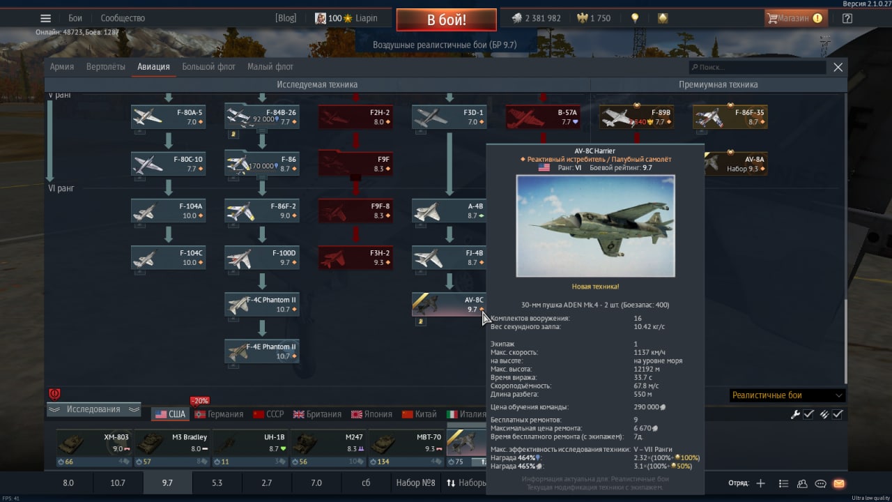
Task: Switch to the Армия tab
Action: pyautogui.click(x=62, y=67)
